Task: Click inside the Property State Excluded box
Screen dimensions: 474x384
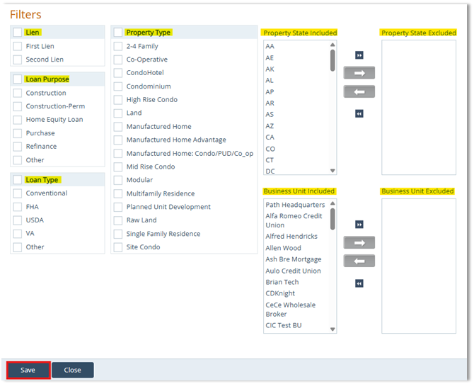Action: tap(418, 106)
